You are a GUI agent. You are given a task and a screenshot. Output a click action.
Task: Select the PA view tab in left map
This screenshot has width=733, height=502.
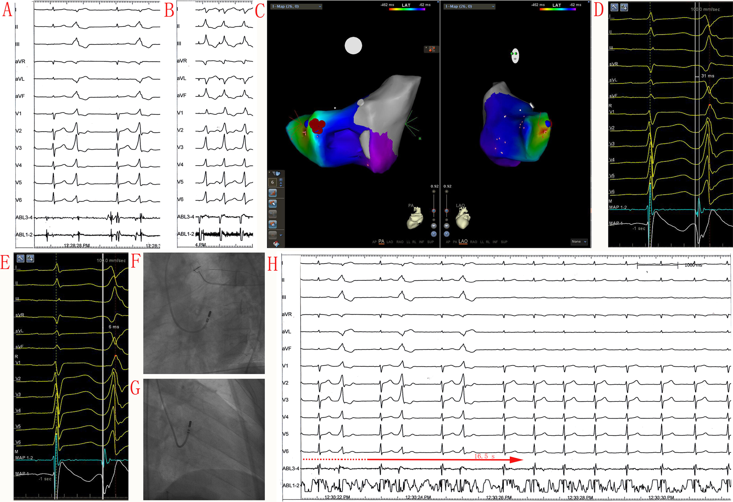click(x=381, y=241)
